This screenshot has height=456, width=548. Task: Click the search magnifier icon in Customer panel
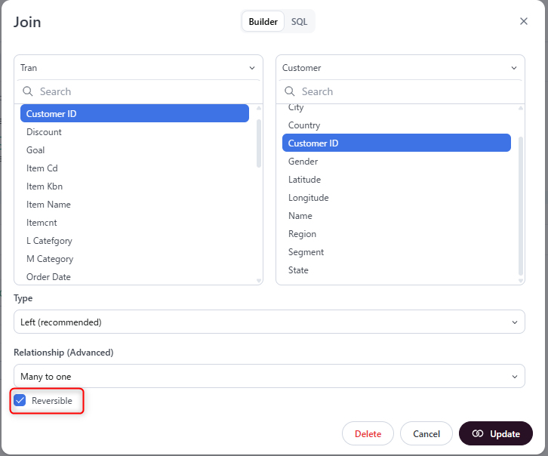point(290,91)
